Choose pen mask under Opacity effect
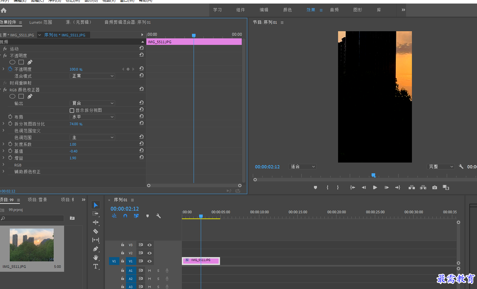477x289 pixels. point(30,62)
